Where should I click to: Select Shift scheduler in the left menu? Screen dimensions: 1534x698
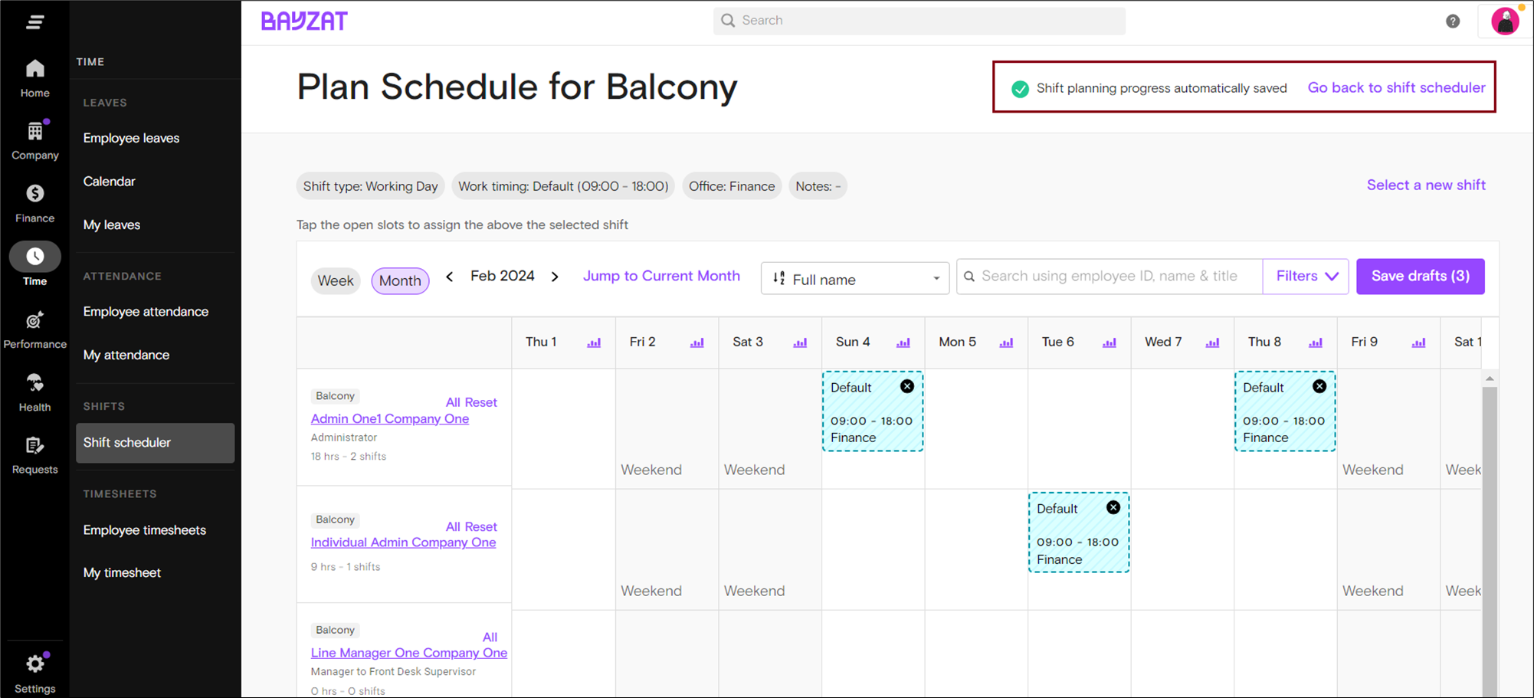tap(126, 442)
